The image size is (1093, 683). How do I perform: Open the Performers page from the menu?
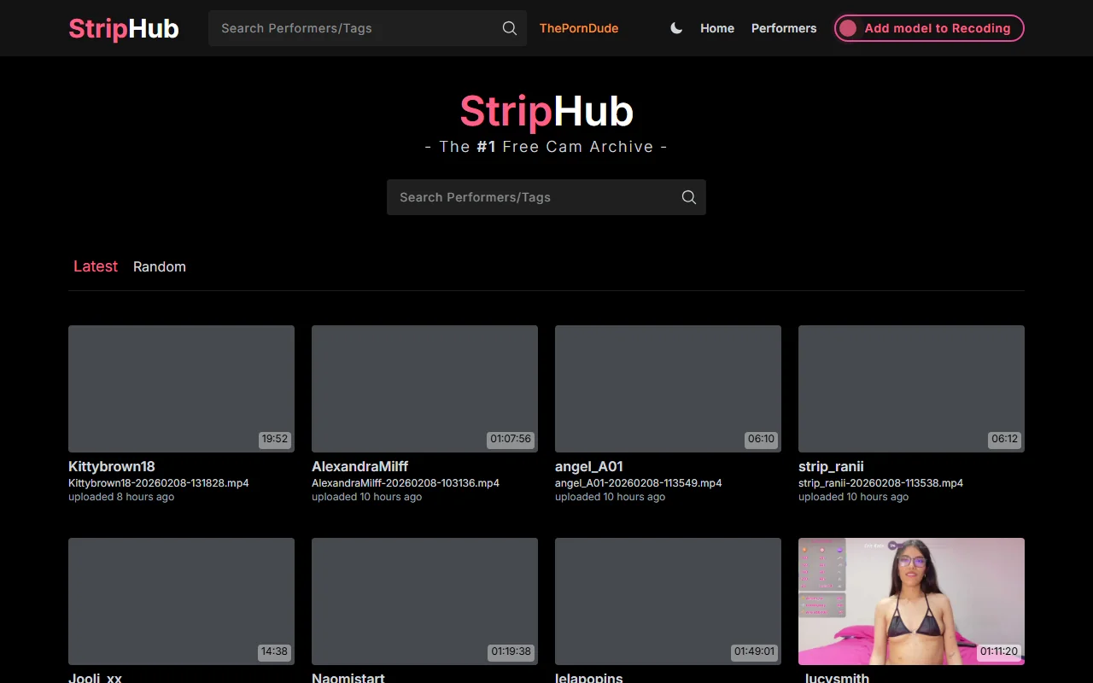(x=783, y=28)
